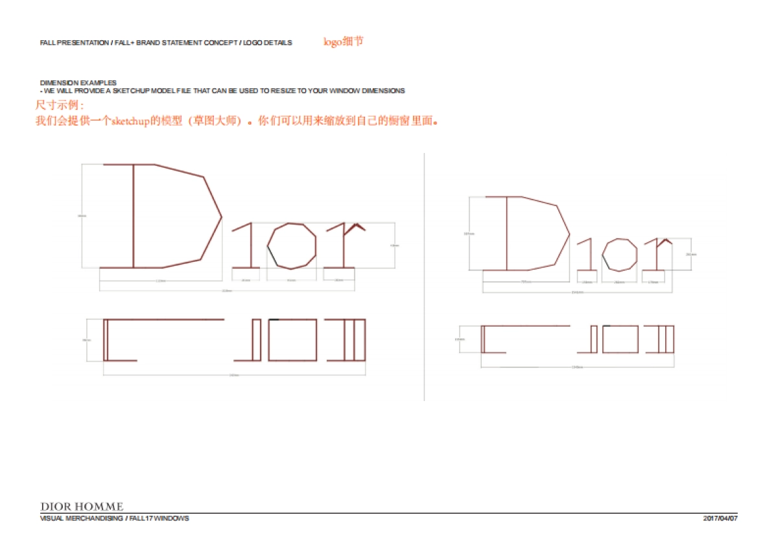Viewport: 778px width, 554px height.
Task: Click the right logo's top-view plan drawing
Action: [578, 339]
